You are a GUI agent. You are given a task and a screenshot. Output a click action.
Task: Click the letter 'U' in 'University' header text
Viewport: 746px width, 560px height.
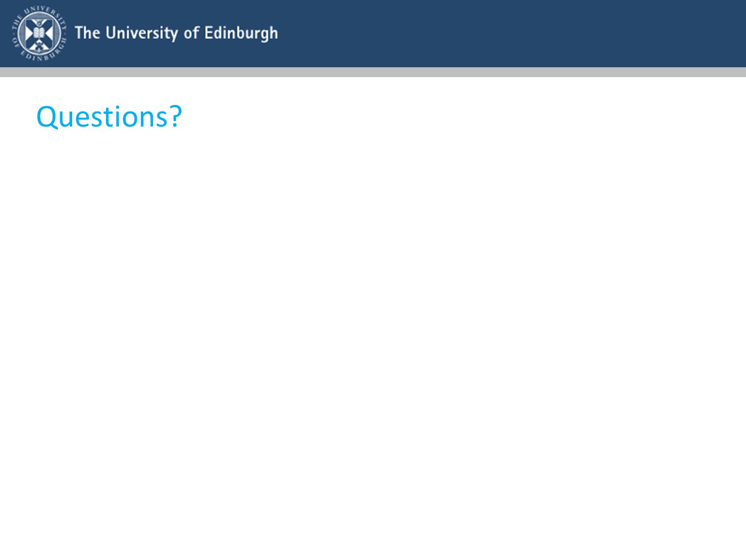coord(111,33)
